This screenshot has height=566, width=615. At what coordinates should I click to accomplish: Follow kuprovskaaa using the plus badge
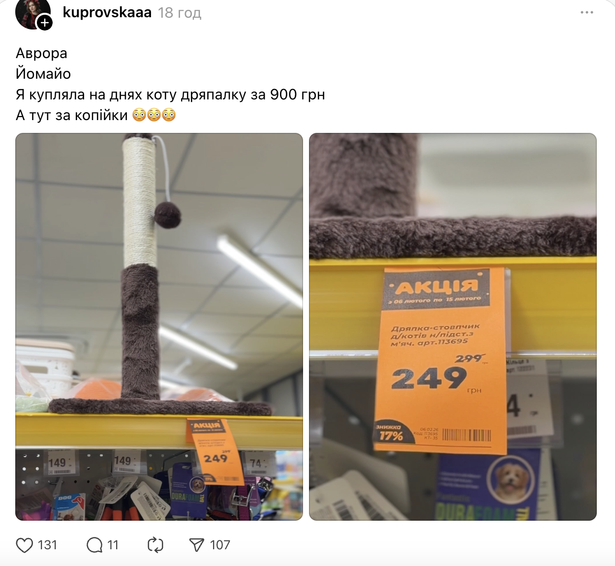click(45, 22)
